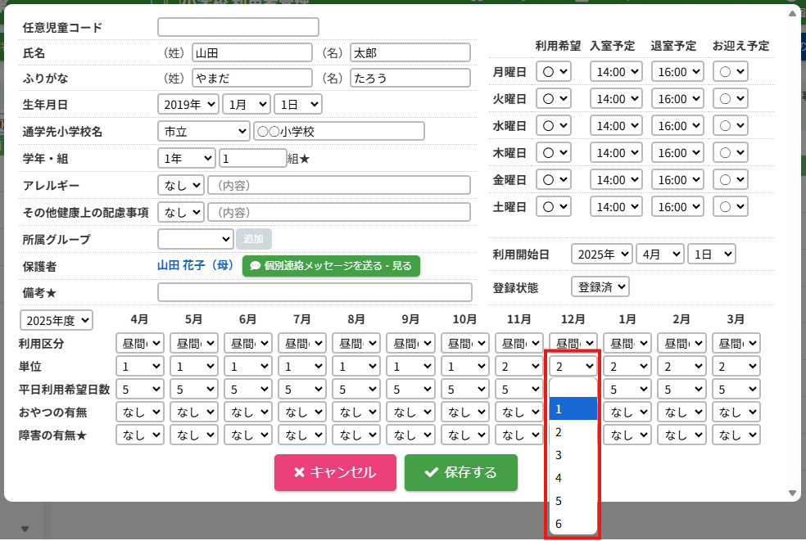
Task: Open the 登録状態 registration status dropdown
Action: pos(600,287)
